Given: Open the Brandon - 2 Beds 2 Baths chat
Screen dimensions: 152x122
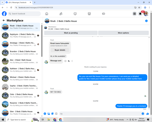Looking at the screenshot, I should (20, 53).
